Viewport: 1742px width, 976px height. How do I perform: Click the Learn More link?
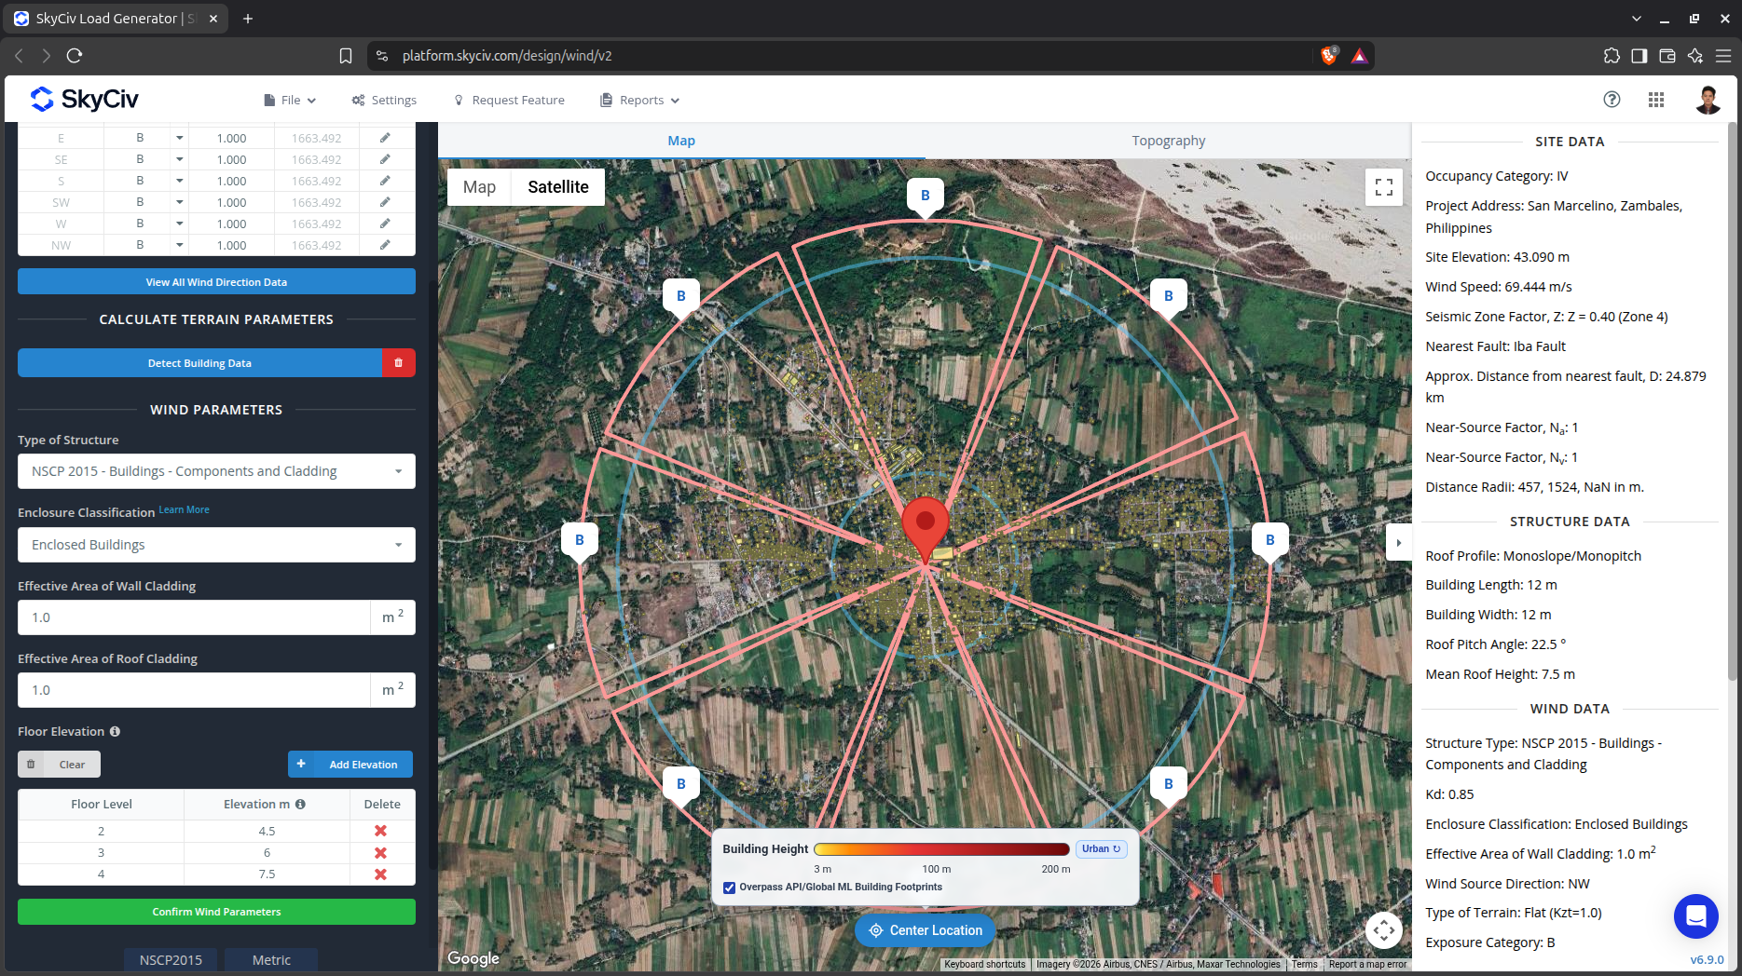(184, 510)
